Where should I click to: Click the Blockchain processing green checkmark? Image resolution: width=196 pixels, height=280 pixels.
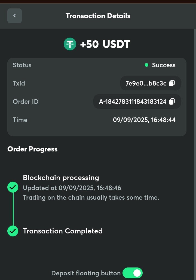[13, 187]
